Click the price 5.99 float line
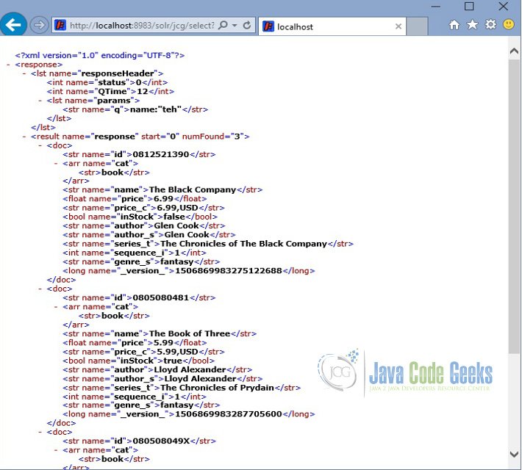Image resolution: width=522 pixels, height=470 pixels. (135, 343)
